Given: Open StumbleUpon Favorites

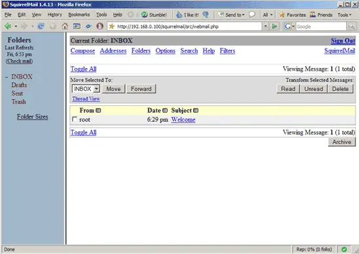Looking at the screenshot, I should (293, 15).
